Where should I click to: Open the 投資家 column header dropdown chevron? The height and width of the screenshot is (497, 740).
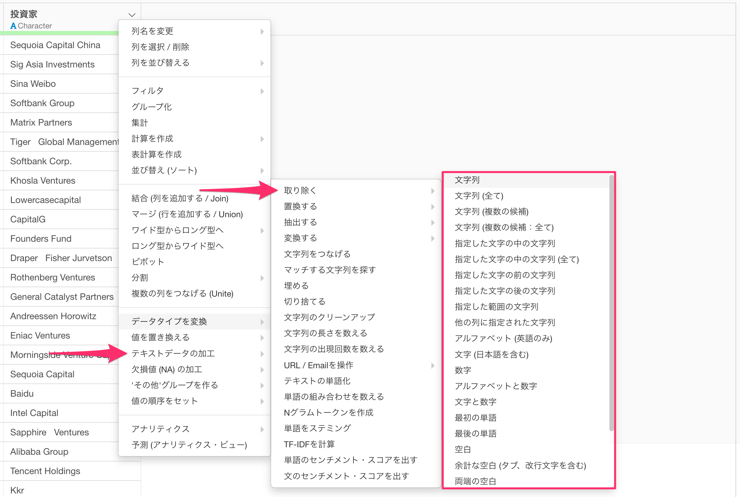132,15
